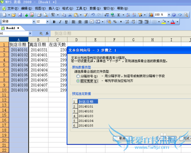Sort ascending A to Z

click(x=128, y=15)
